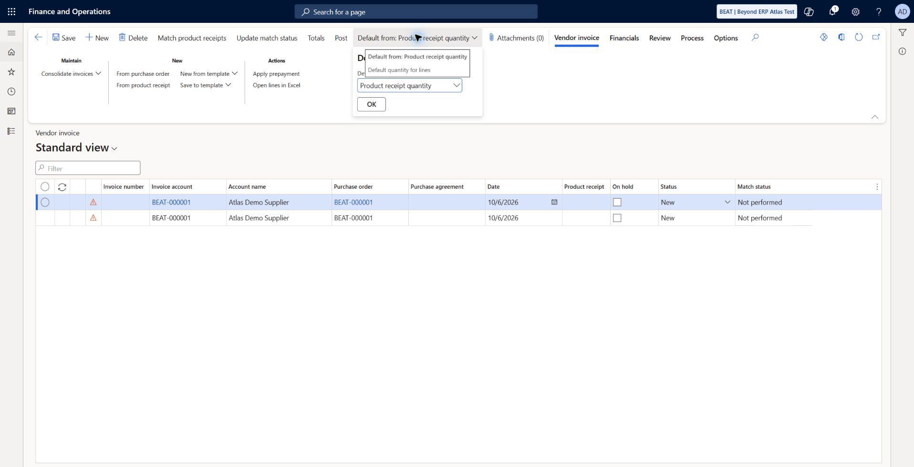Click the Filter input box
The width and height of the screenshot is (914, 467).
point(88,168)
